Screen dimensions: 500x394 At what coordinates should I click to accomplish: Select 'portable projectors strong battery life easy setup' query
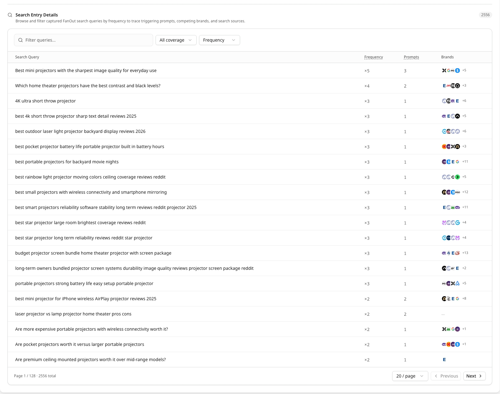point(84,283)
